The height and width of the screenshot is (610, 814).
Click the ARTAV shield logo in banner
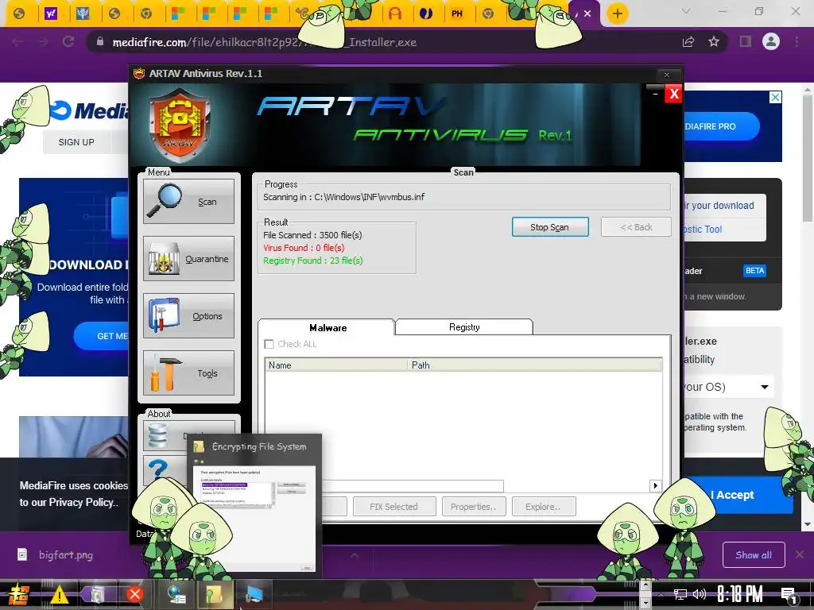coord(180,125)
